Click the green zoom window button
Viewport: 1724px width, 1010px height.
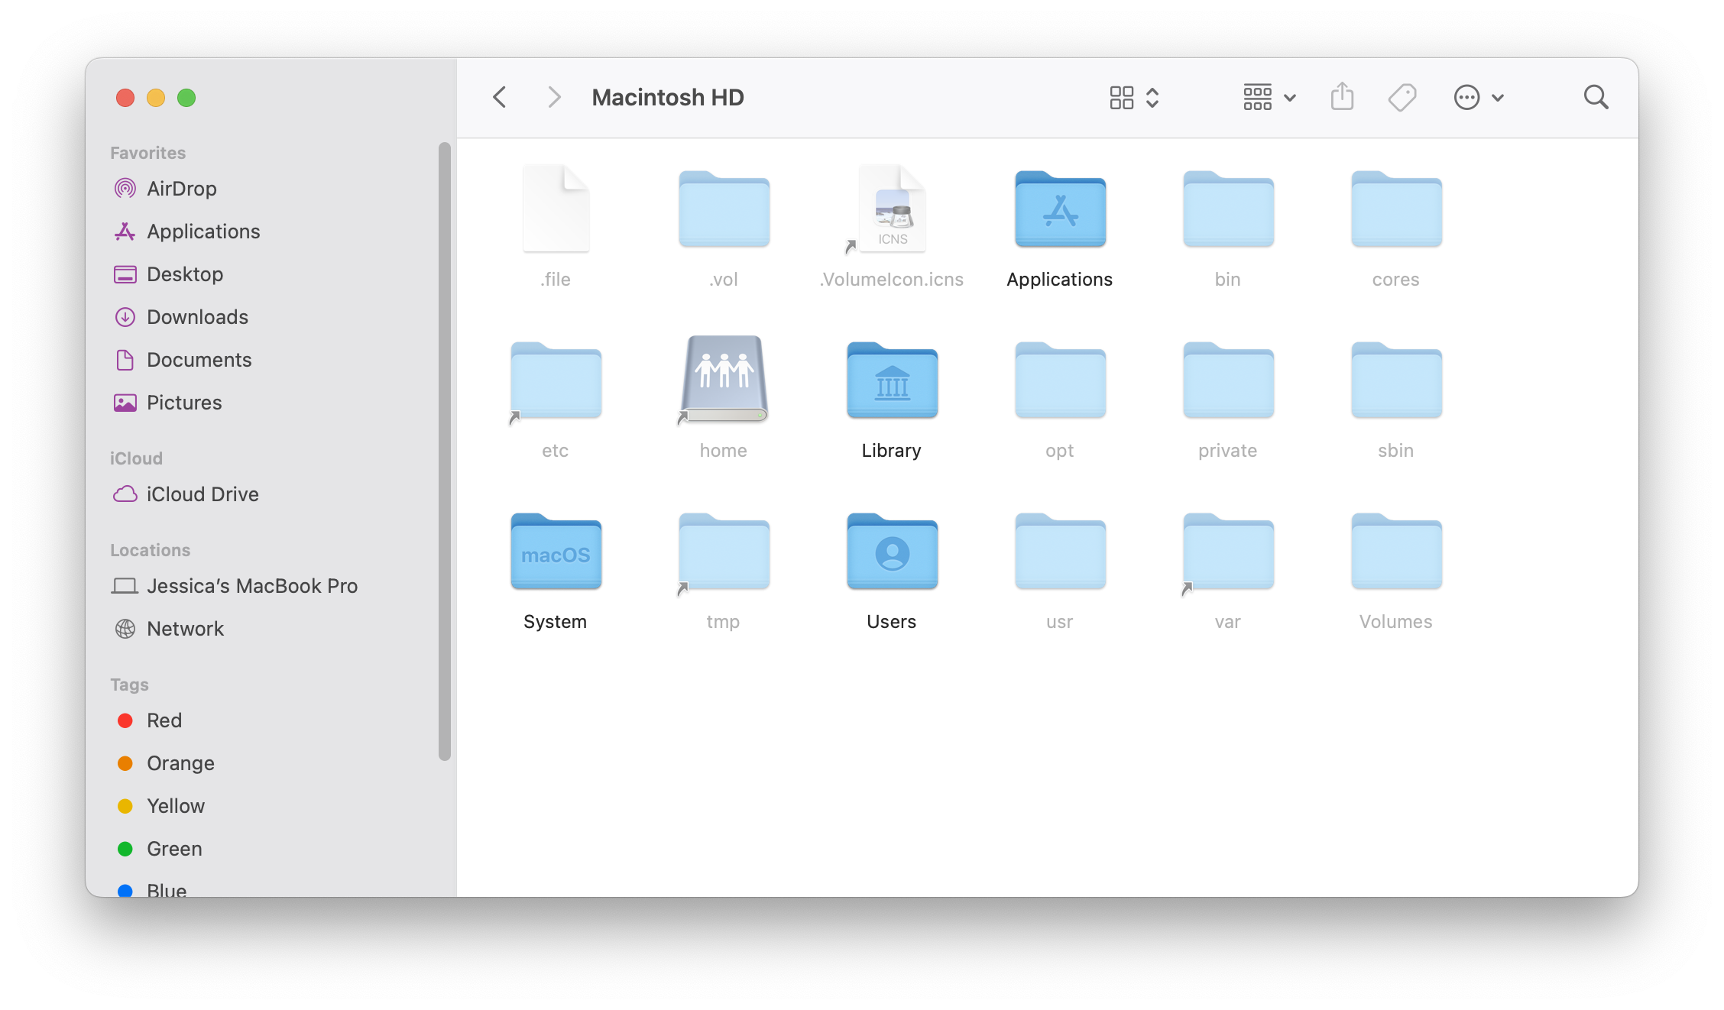tap(186, 98)
